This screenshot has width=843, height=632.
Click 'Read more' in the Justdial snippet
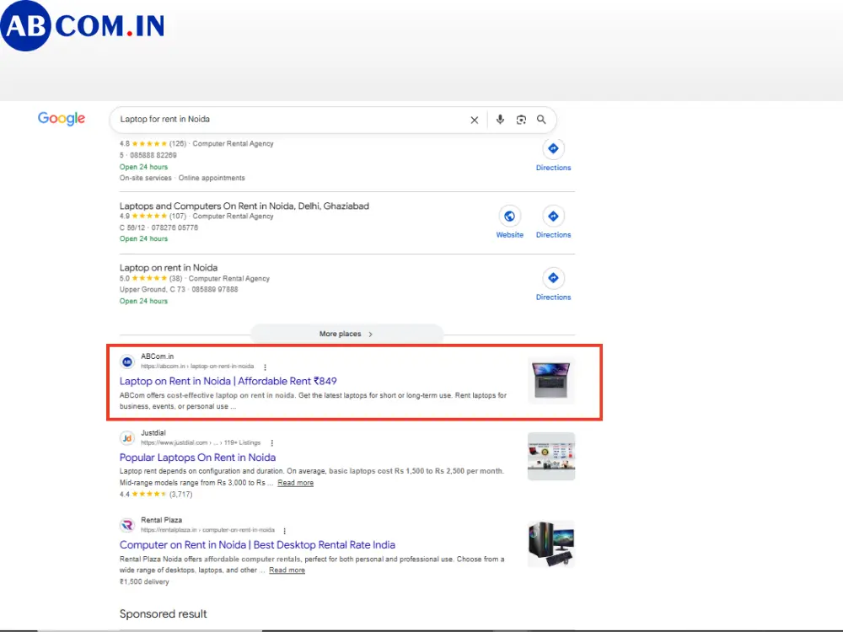pyautogui.click(x=295, y=483)
